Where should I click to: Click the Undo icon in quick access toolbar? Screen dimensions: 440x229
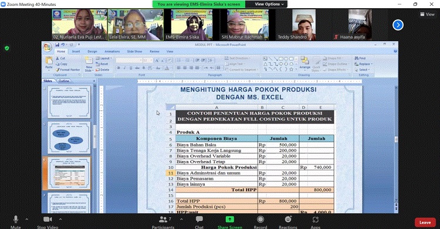[63, 45]
